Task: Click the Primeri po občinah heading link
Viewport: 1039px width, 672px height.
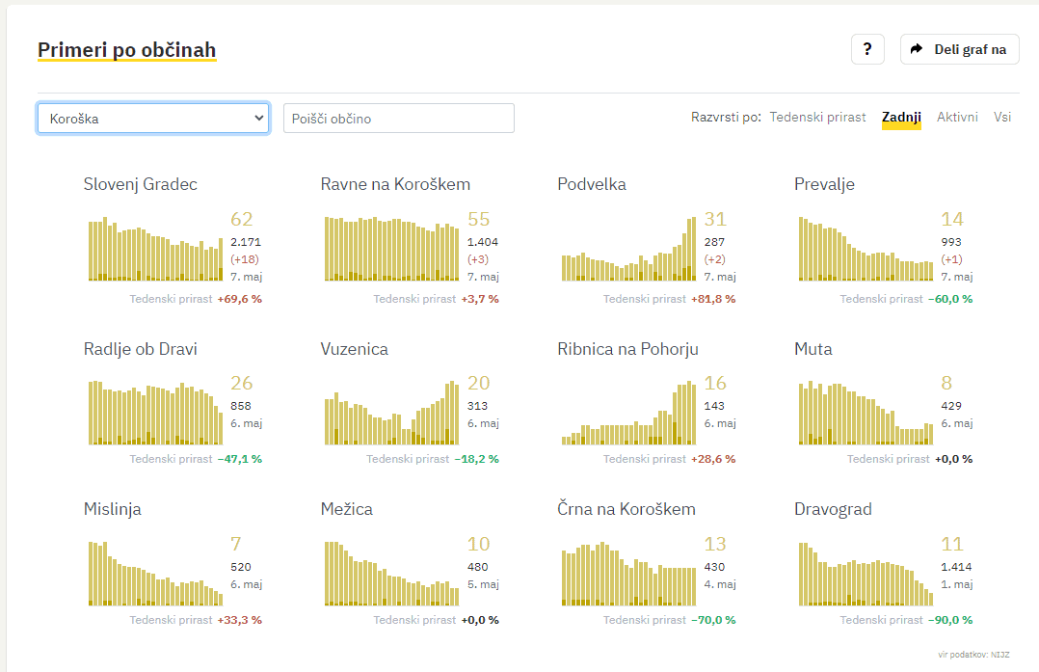Action: pyautogui.click(x=126, y=50)
